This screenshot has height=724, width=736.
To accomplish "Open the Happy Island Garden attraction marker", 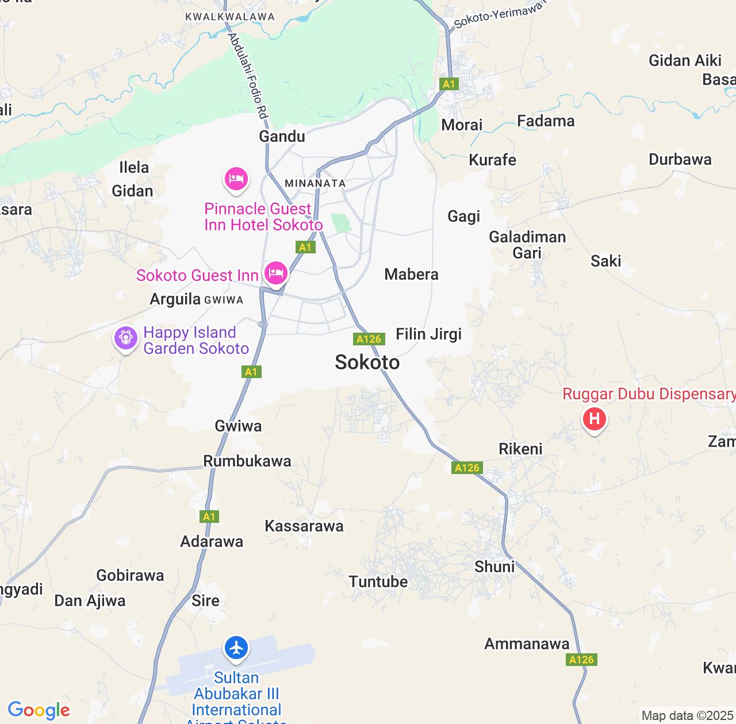I will click(x=126, y=339).
